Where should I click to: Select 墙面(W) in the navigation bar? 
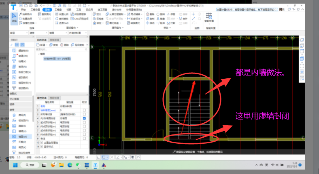20,137
